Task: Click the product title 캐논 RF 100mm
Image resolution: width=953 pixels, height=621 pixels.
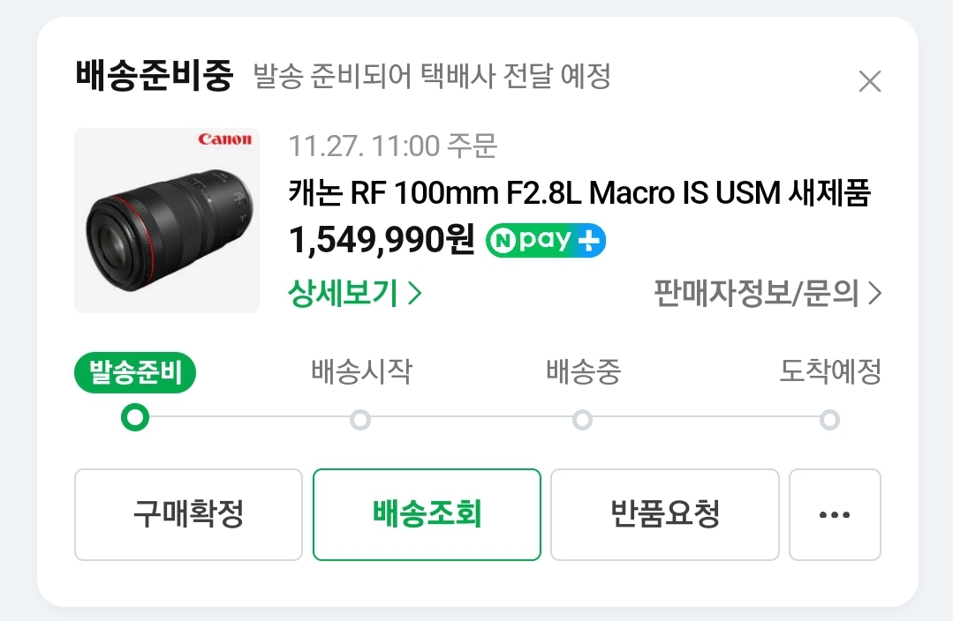Action: (579, 192)
